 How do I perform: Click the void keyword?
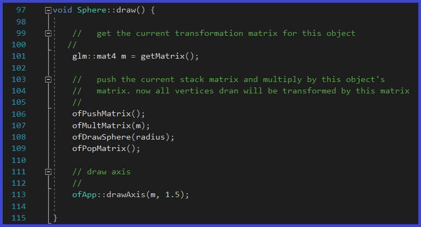[62, 11]
